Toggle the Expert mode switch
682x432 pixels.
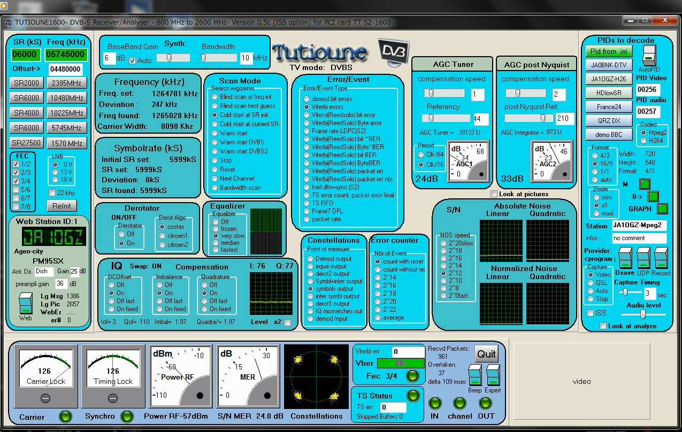click(x=493, y=375)
